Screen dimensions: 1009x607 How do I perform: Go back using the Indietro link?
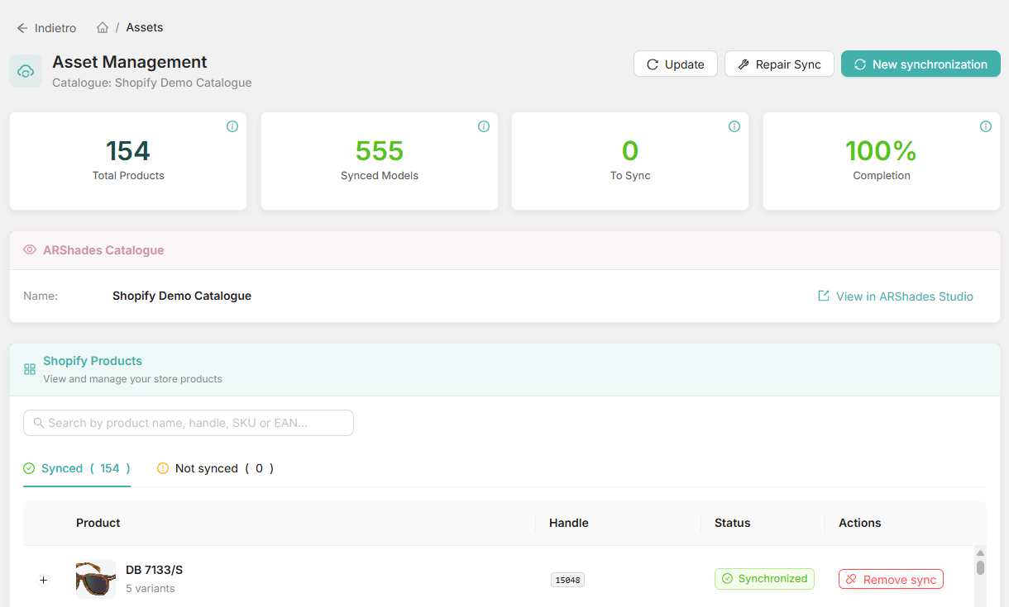coord(46,28)
